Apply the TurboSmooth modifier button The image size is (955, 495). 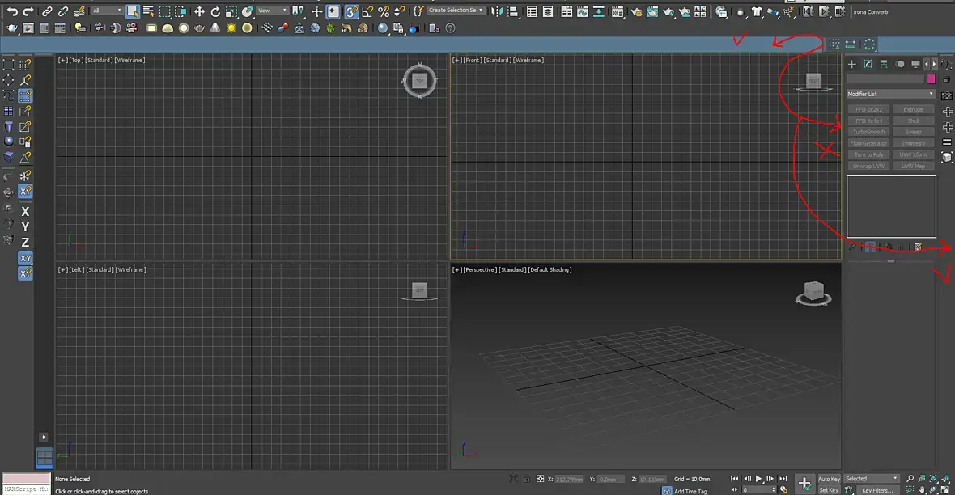click(869, 132)
